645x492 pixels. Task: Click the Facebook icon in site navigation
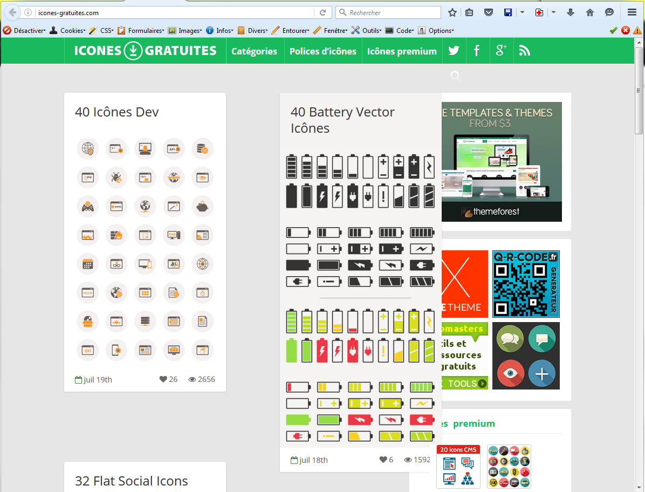point(477,51)
